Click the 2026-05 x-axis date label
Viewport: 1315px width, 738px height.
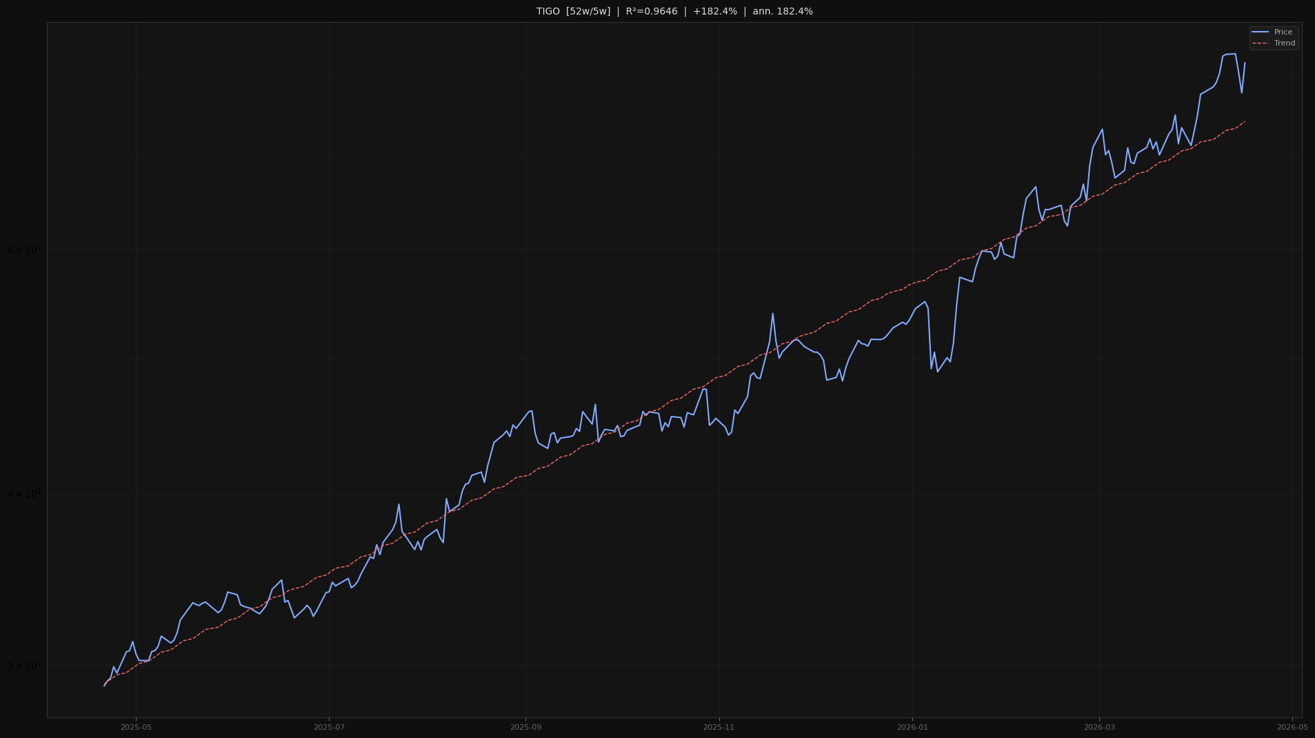tap(1292, 727)
